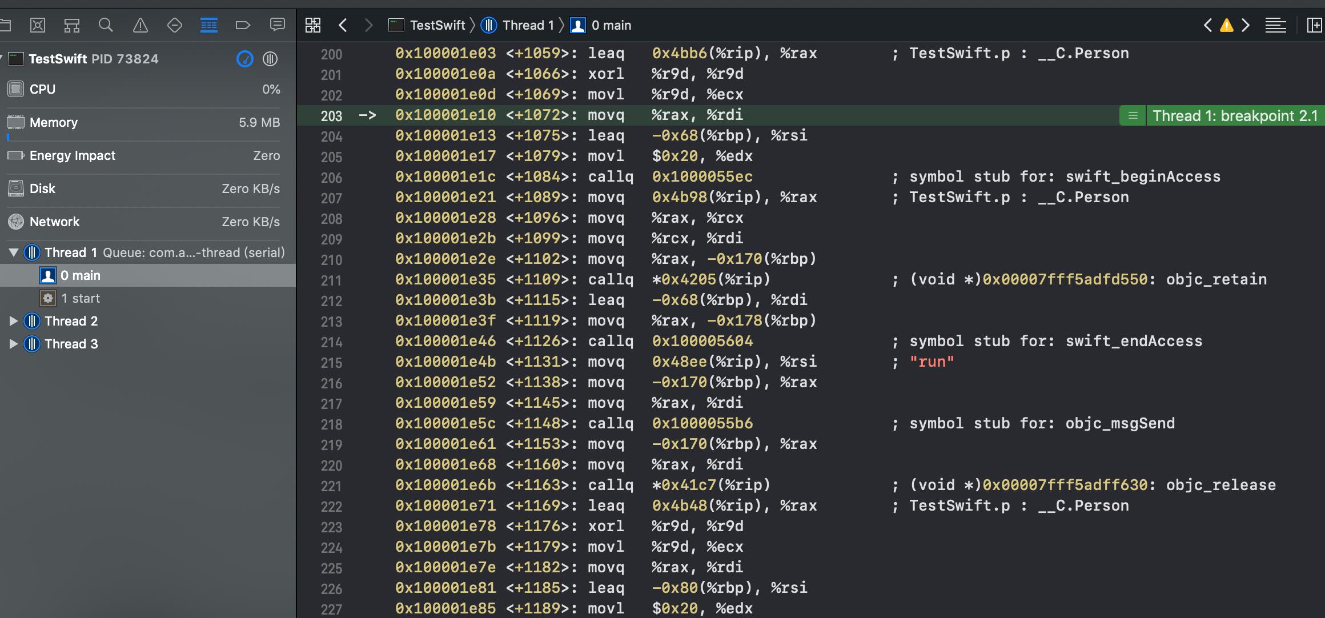Open the find navigator magnifier icon
The height and width of the screenshot is (618, 1325).
[106, 25]
